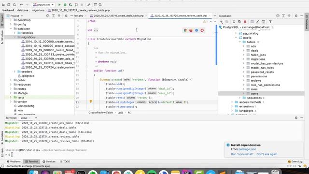
Task: Open Database panel gear settings
Action: coord(296,16)
